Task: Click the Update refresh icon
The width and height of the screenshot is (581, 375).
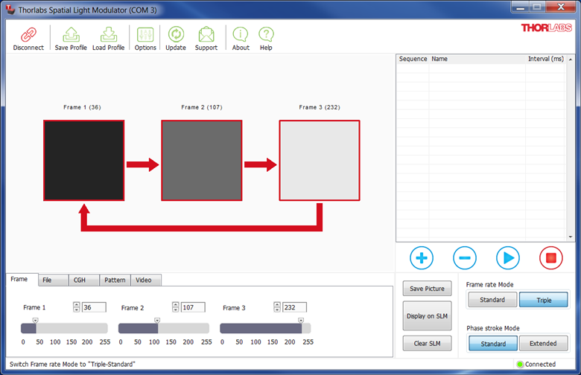Action: tap(176, 34)
